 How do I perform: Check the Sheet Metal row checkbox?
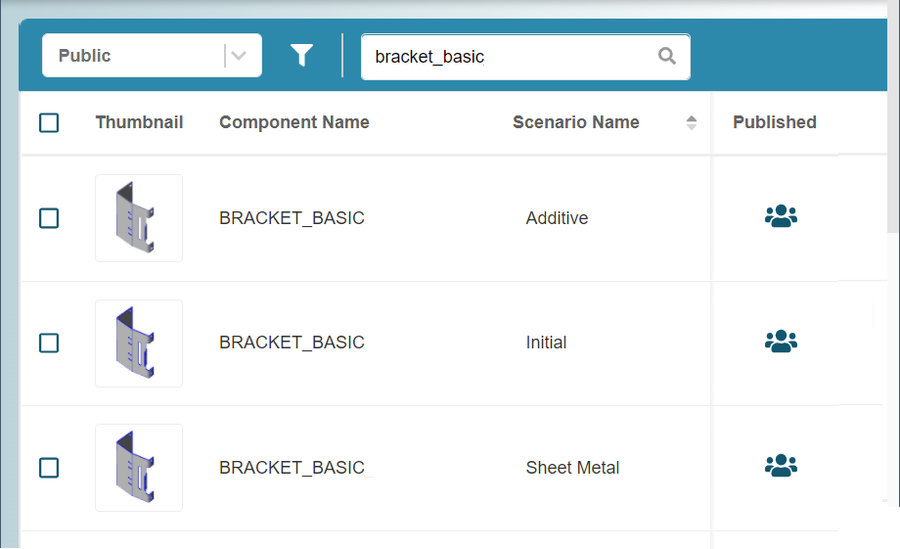point(49,468)
